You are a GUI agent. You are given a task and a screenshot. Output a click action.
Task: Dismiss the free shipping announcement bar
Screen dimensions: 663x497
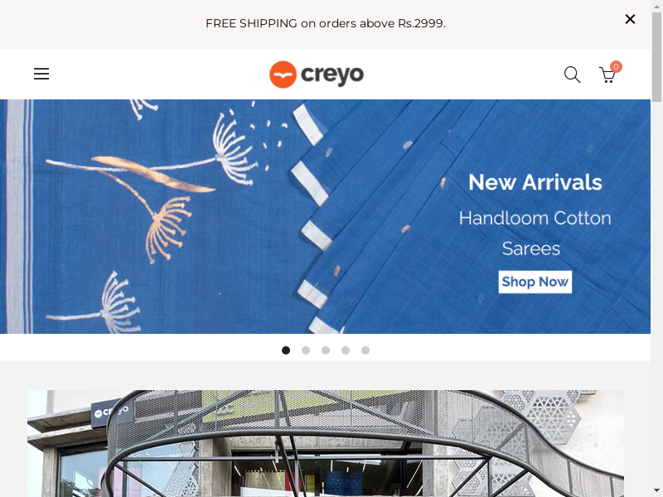[630, 19]
